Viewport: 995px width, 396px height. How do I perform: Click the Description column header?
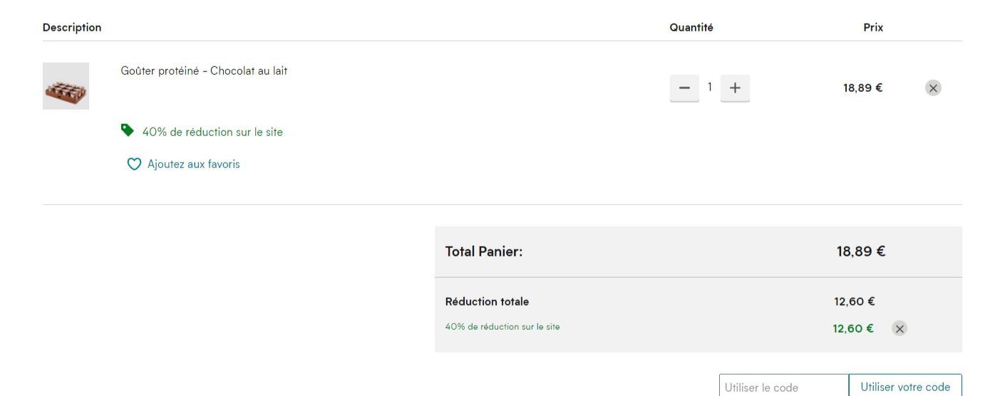click(x=72, y=28)
